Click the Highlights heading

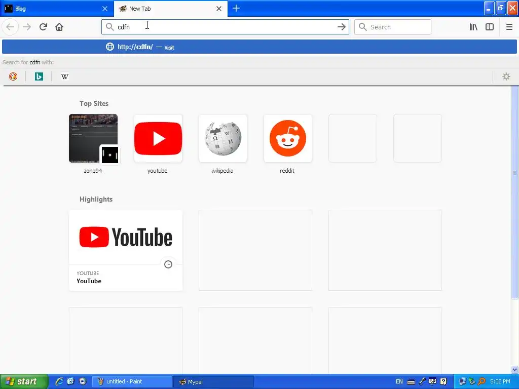pyautogui.click(x=96, y=199)
